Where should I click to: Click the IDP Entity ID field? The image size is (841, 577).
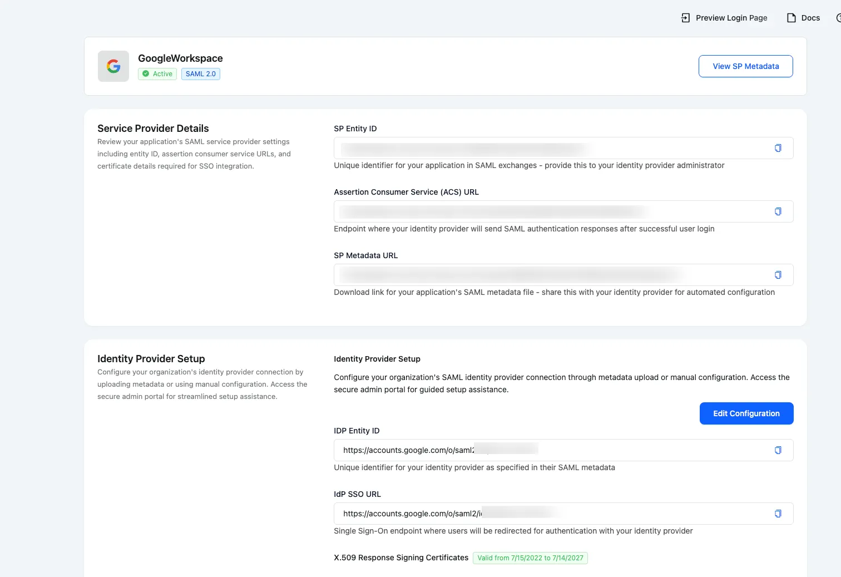(x=551, y=450)
